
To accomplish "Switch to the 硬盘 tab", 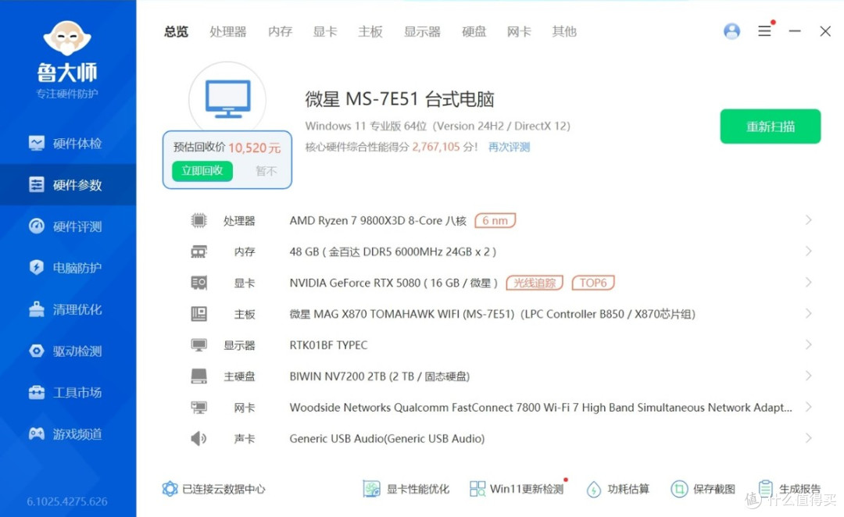I will 474,32.
